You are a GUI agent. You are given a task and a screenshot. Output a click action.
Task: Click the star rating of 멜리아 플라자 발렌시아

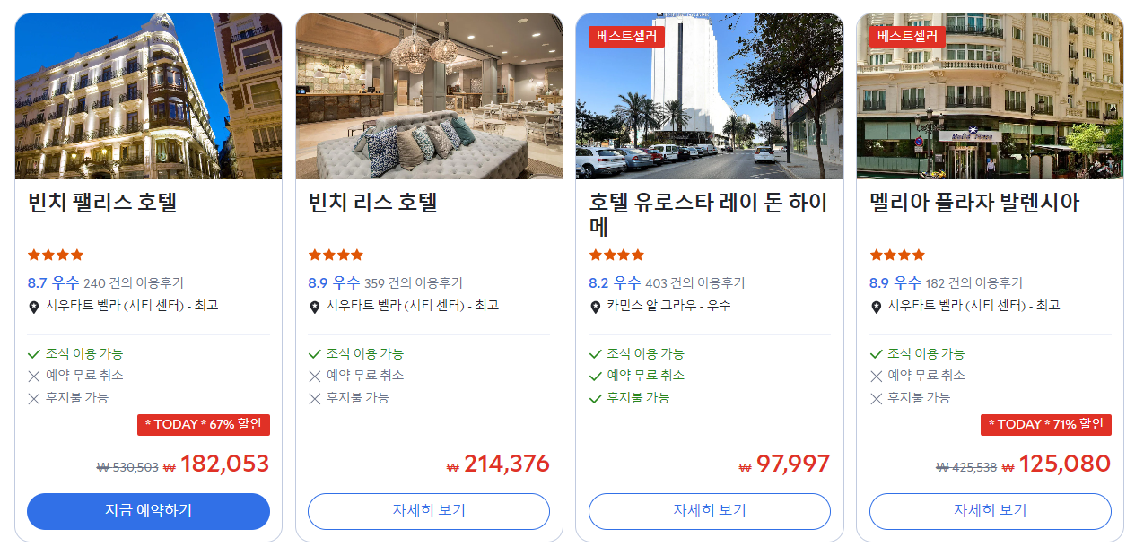[x=897, y=255]
